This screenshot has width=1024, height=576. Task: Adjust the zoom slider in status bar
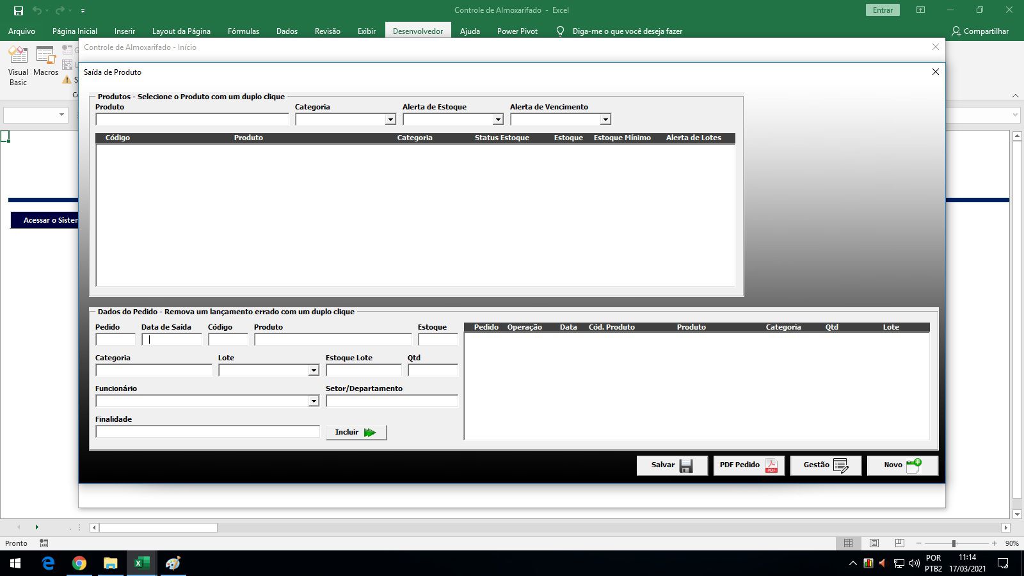click(x=954, y=543)
